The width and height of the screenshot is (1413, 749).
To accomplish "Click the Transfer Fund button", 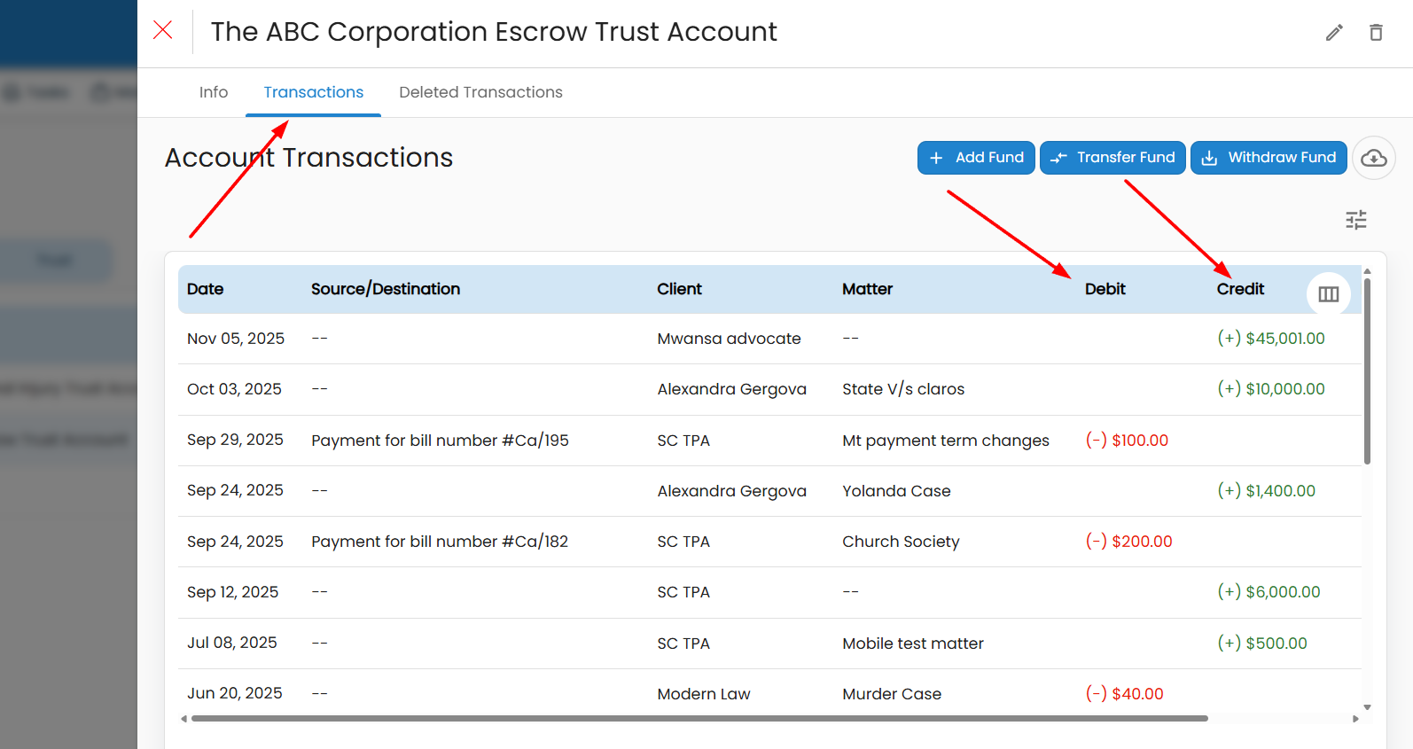I will click(1112, 158).
